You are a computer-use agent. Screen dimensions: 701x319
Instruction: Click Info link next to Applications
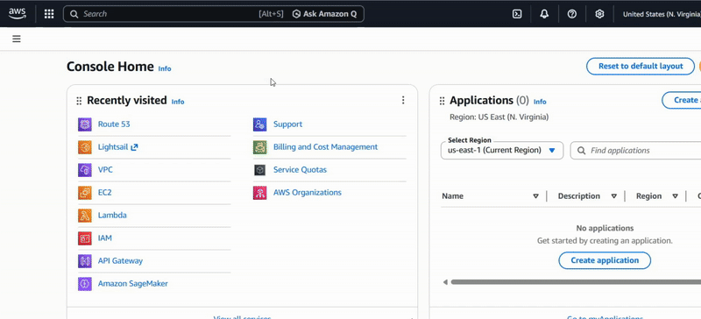540,102
